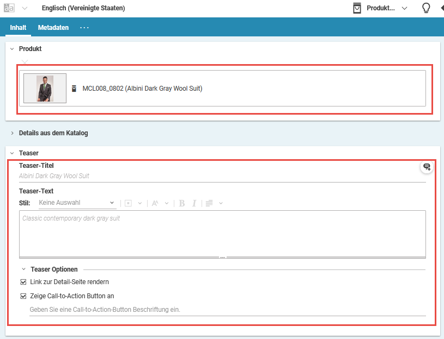Viewport: 444px width, 339px height.
Task: Click the Albini suit product thumbnail
Action: (45, 89)
